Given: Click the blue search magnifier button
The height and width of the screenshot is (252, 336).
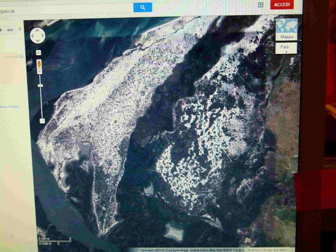Looking at the screenshot, I should (143, 7).
